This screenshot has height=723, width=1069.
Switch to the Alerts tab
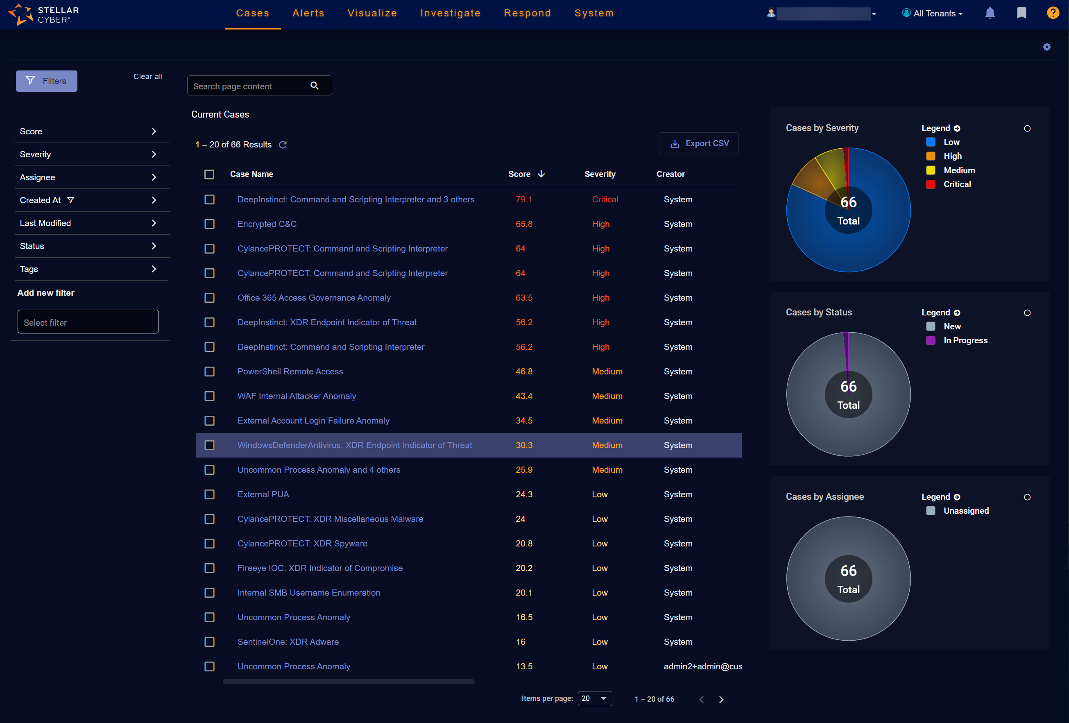(308, 13)
